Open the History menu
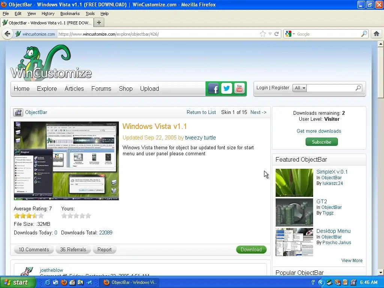 48,13
